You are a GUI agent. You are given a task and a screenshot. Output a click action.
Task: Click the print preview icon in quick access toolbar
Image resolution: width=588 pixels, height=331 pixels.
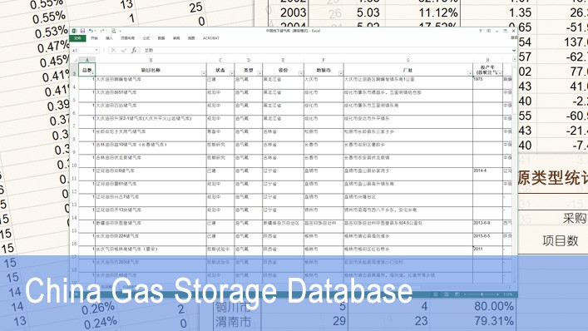tap(113, 31)
